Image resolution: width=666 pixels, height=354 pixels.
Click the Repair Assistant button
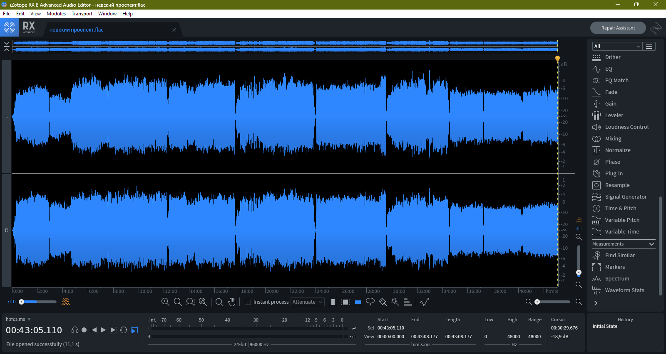(x=618, y=28)
